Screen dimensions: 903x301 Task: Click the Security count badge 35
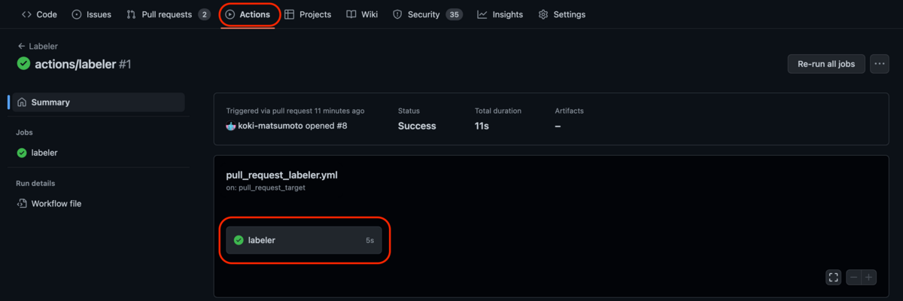pos(454,14)
